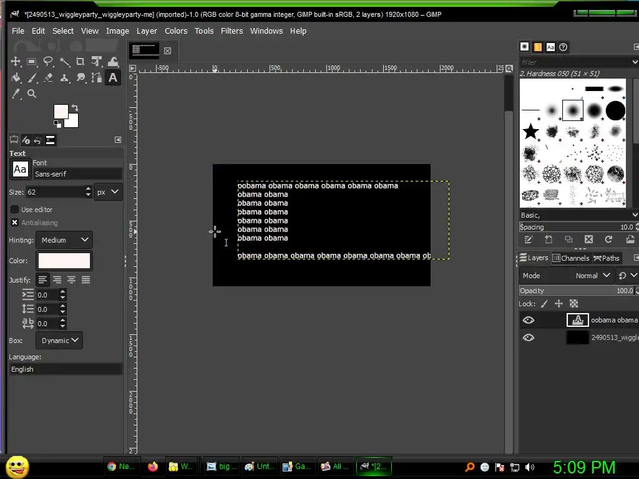Select the Smudge tool
Viewport: 639px width, 479px height.
(x=80, y=78)
